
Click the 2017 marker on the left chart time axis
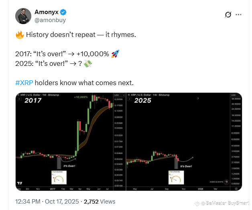pyautogui.click(x=53, y=189)
